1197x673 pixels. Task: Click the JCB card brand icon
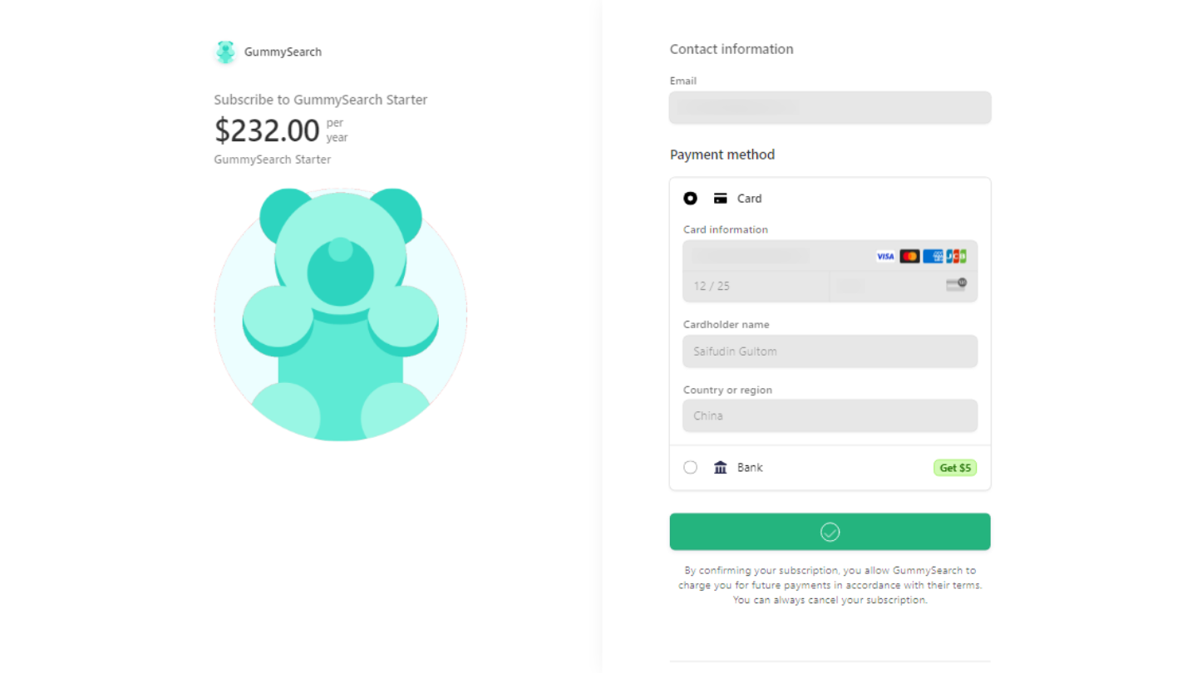(x=956, y=256)
